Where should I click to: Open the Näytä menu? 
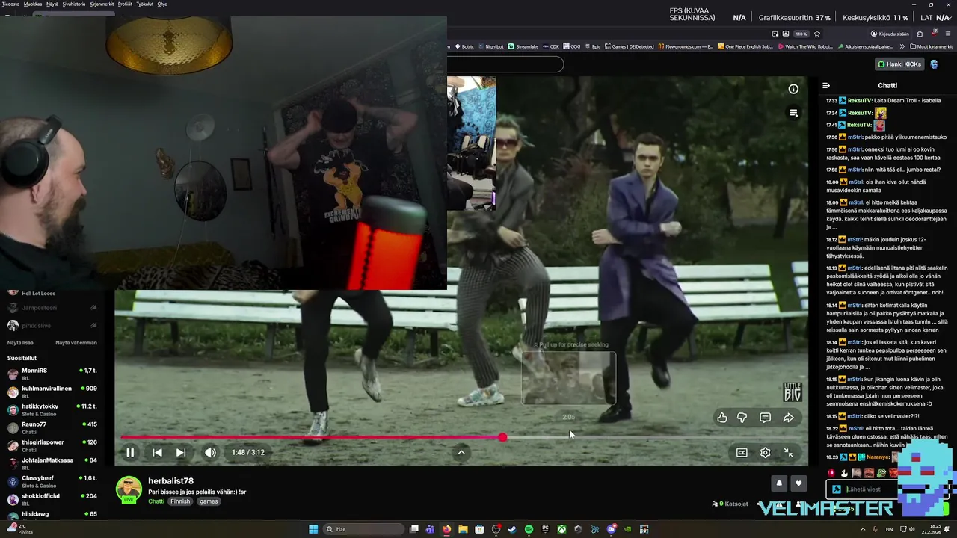[52, 4]
